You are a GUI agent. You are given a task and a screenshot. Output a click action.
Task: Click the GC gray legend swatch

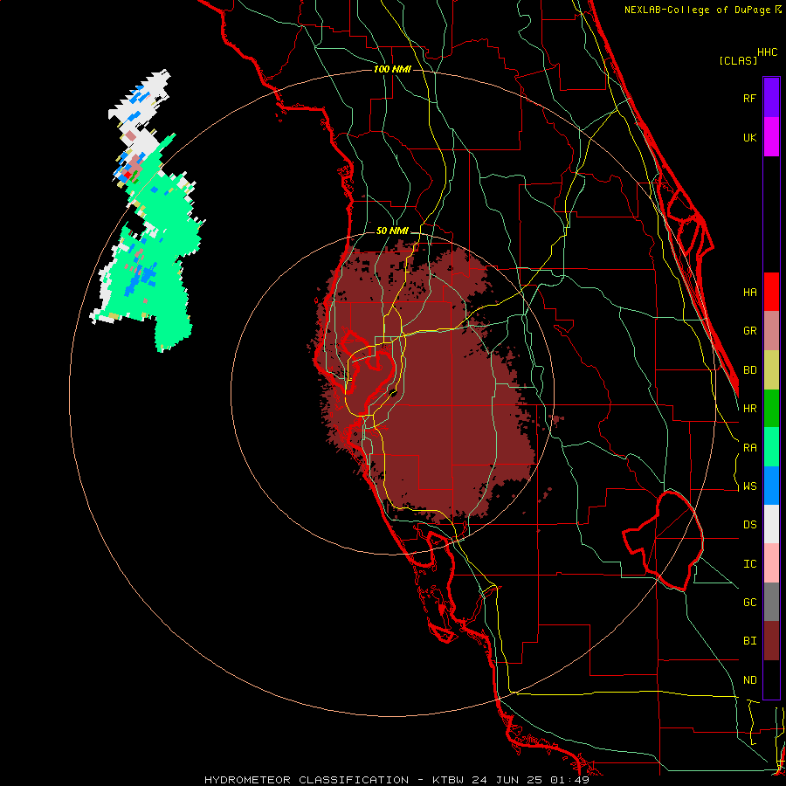coord(771,602)
